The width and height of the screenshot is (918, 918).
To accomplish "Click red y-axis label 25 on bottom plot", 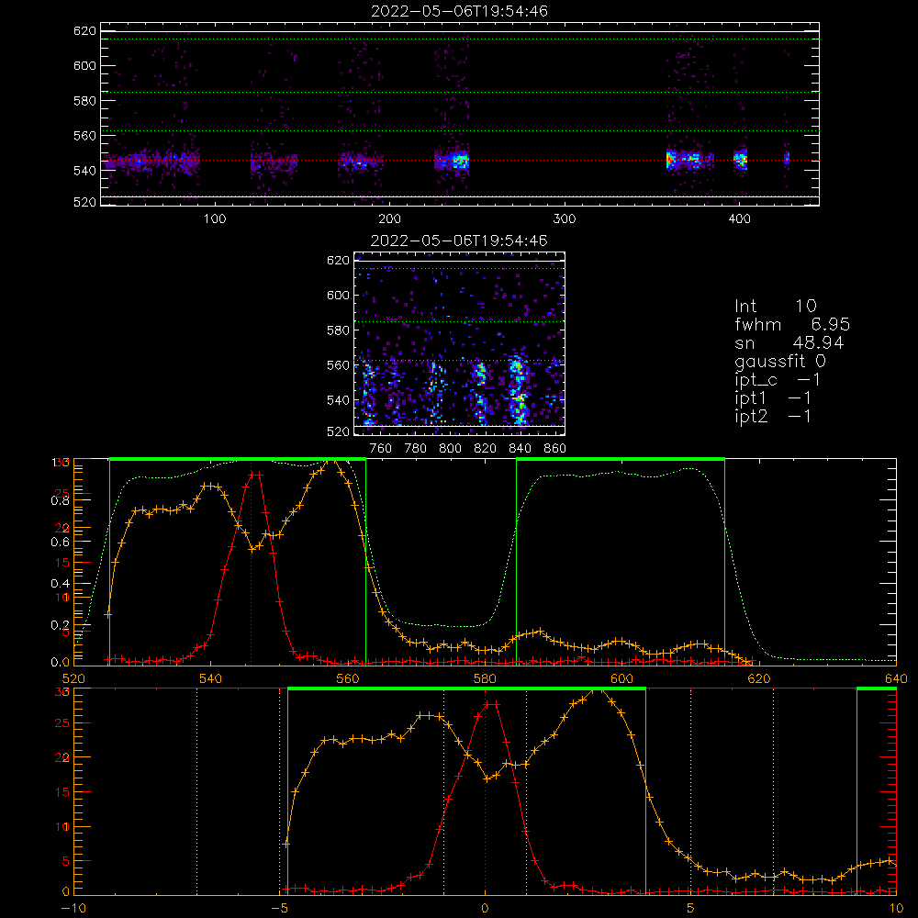I will (62, 723).
